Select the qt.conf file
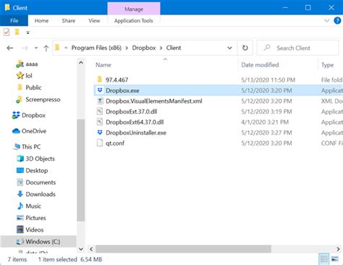Viewport: 343px width, 265px height. click(x=115, y=143)
